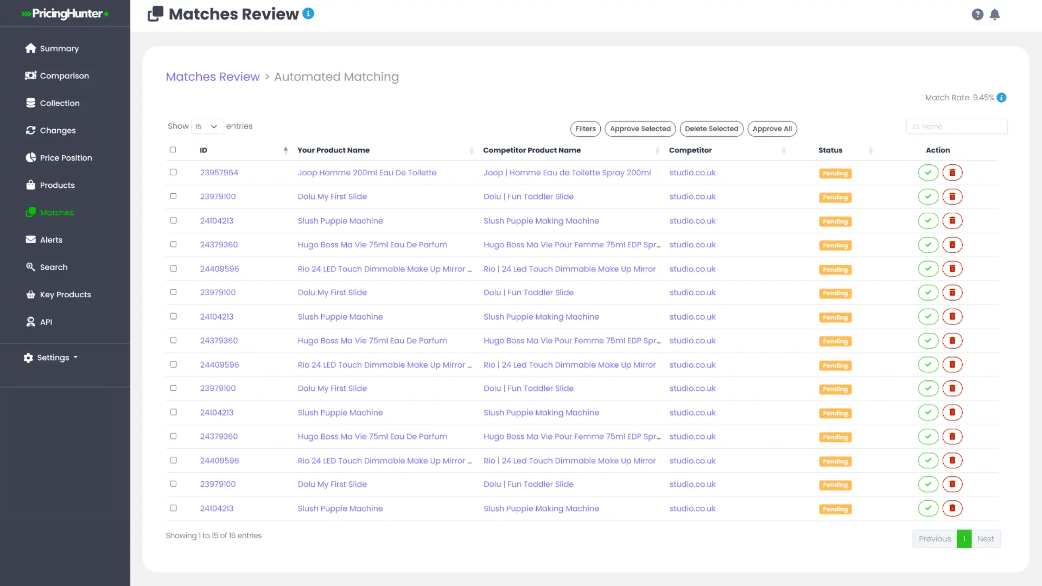Sort table by ID column arrow
The height and width of the screenshot is (586, 1042).
tap(285, 150)
